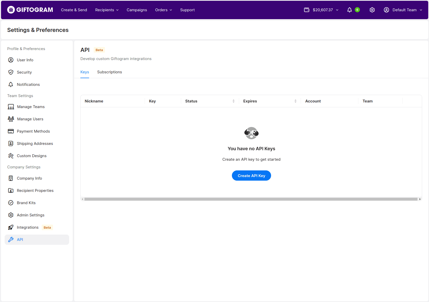The image size is (429, 302).
Task: Click the Beta badge beside API heading
Action: pos(99,50)
